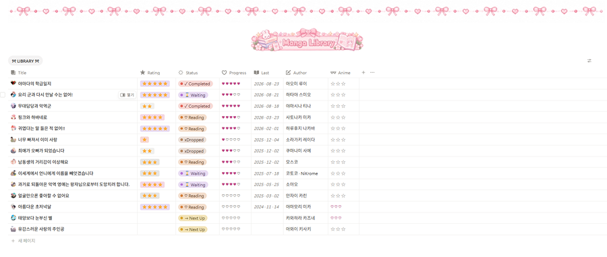Click the page icon of 남동생의 거리감이 이상해요
This screenshot has height=257, width=607.
[x=13, y=162]
